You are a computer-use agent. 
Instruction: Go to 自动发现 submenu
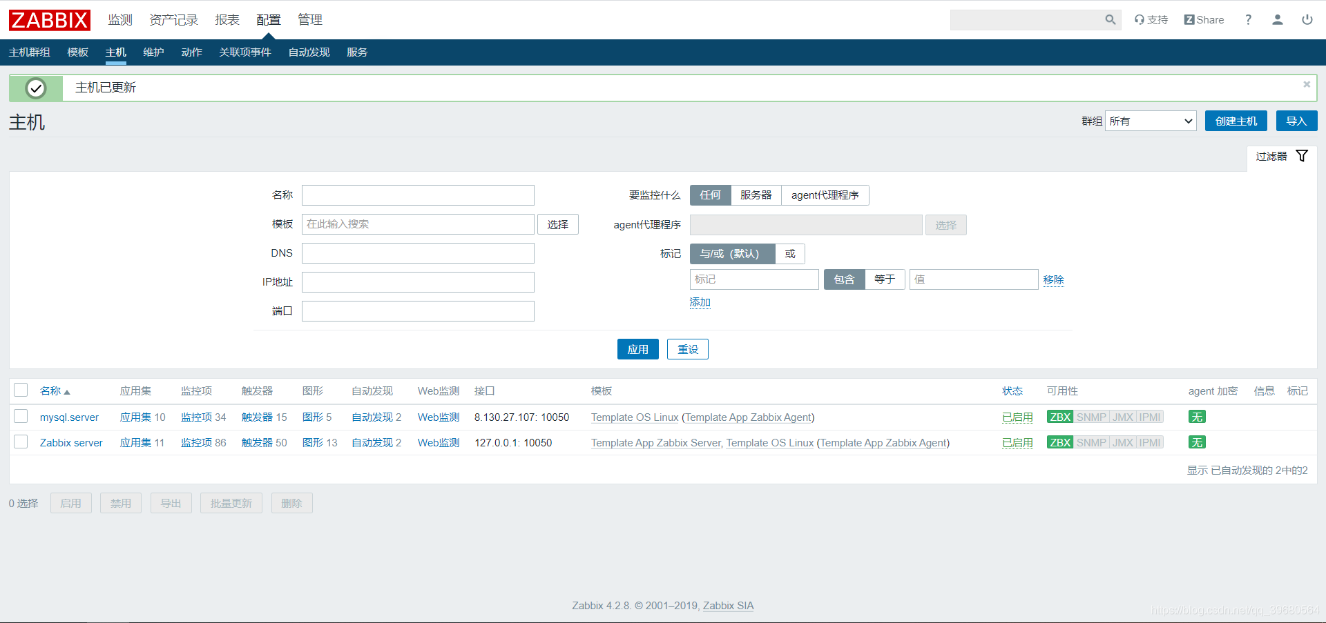(309, 52)
